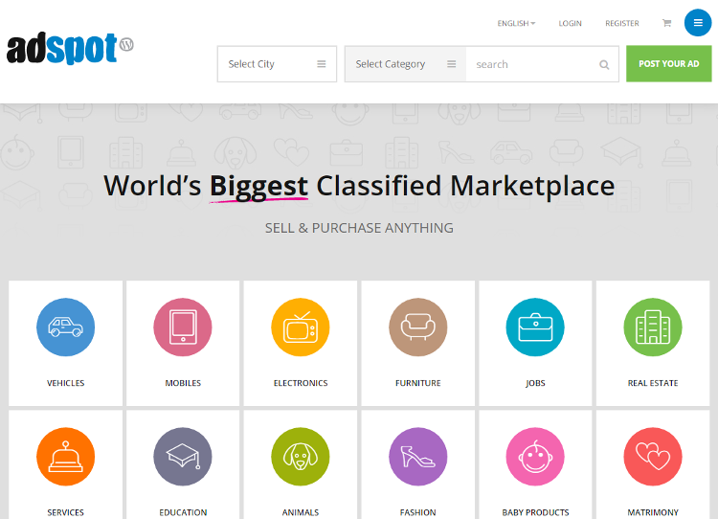718x519 pixels.
Task: Open the Baby Products face icon
Action: 535,457
